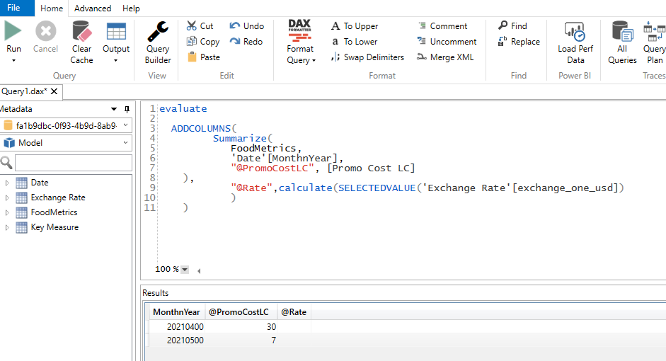Select the cell with value 30
The width and height of the screenshot is (666, 361).
241,326
